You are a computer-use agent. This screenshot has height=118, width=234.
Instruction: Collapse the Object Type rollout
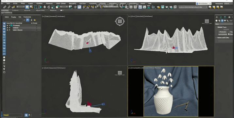(222, 27)
